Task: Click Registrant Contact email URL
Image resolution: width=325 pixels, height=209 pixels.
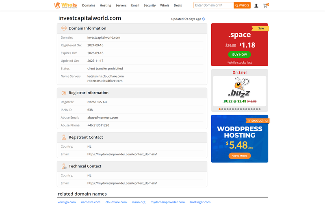Action: click(122, 154)
